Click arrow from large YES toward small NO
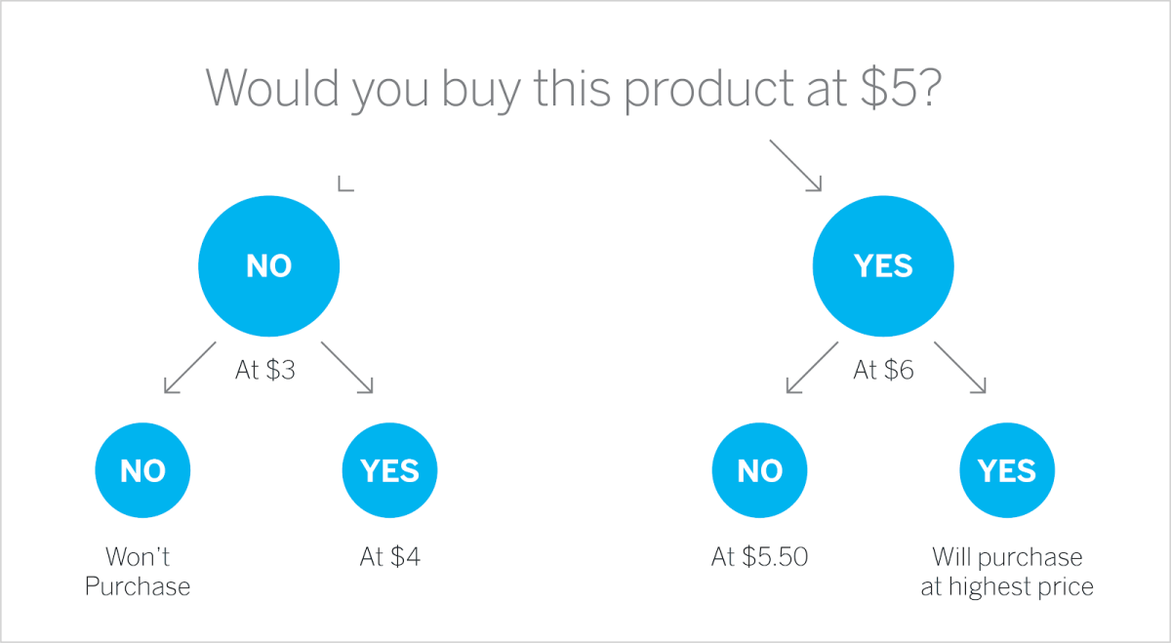1171x643 pixels. click(811, 367)
